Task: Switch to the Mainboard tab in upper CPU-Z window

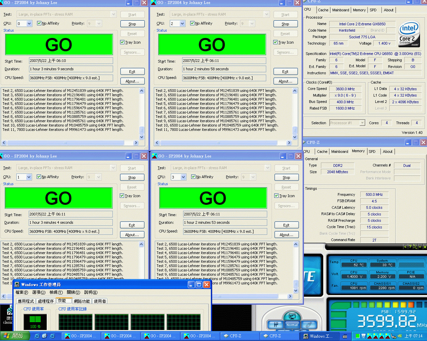Action: click(x=341, y=10)
